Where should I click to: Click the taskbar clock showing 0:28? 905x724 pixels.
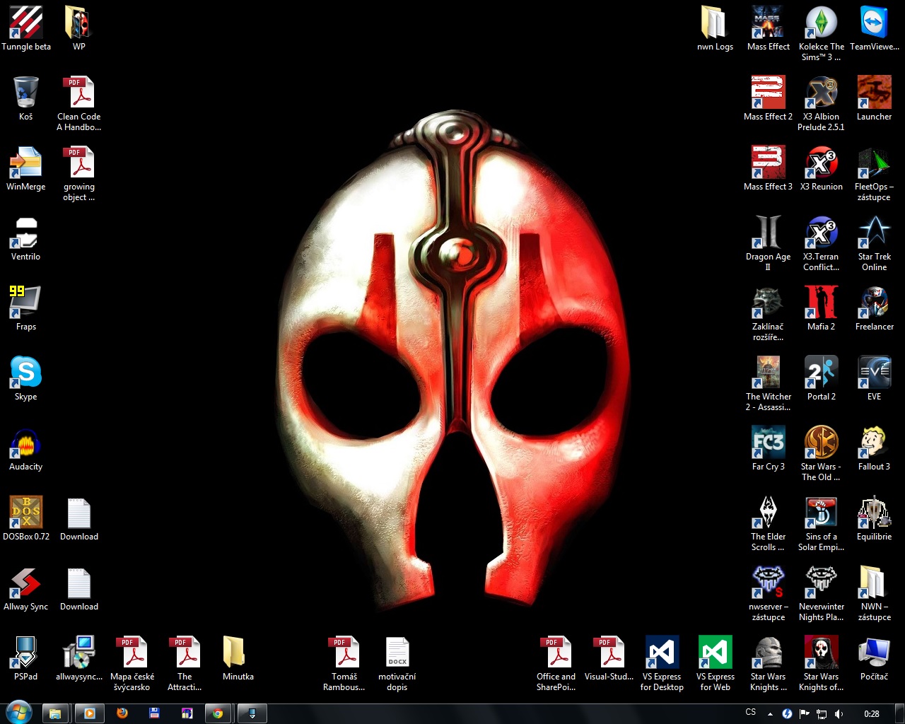872,713
